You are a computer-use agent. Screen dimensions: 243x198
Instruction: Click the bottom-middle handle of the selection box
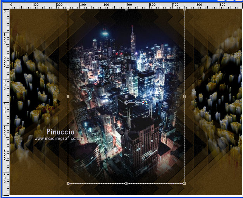click(x=126, y=183)
